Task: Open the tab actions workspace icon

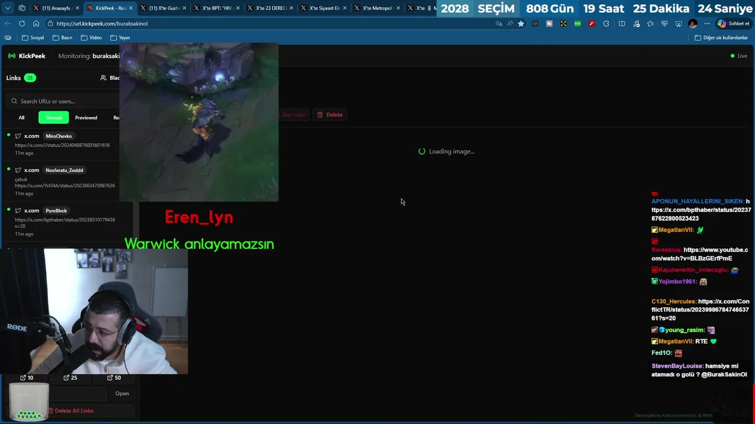Action: point(22,8)
